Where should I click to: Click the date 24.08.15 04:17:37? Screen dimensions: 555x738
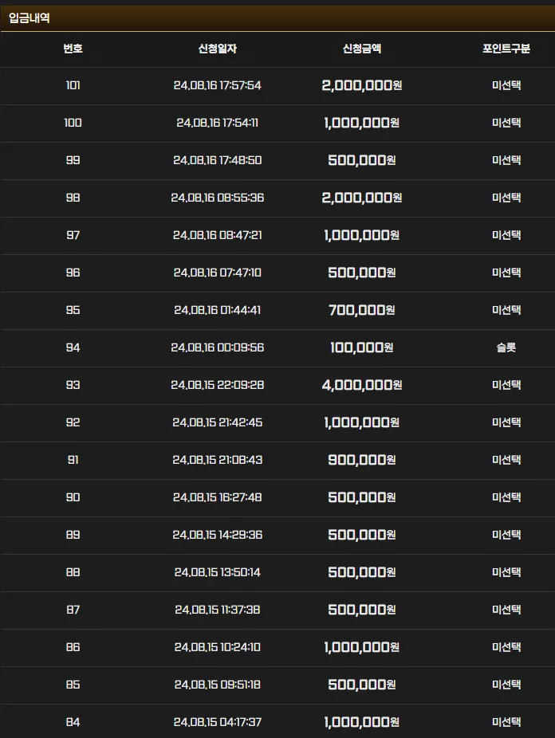(x=217, y=722)
